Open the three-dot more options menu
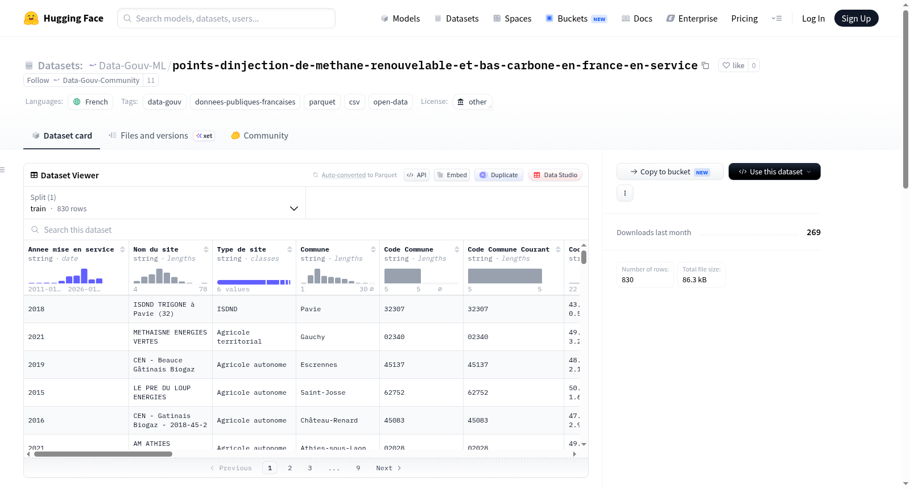 [625, 193]
